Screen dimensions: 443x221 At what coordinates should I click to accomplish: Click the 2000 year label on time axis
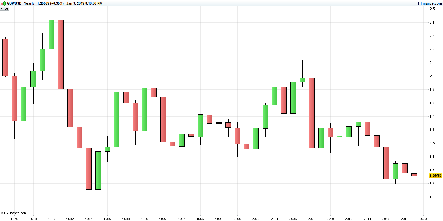[x=237, y=219]
